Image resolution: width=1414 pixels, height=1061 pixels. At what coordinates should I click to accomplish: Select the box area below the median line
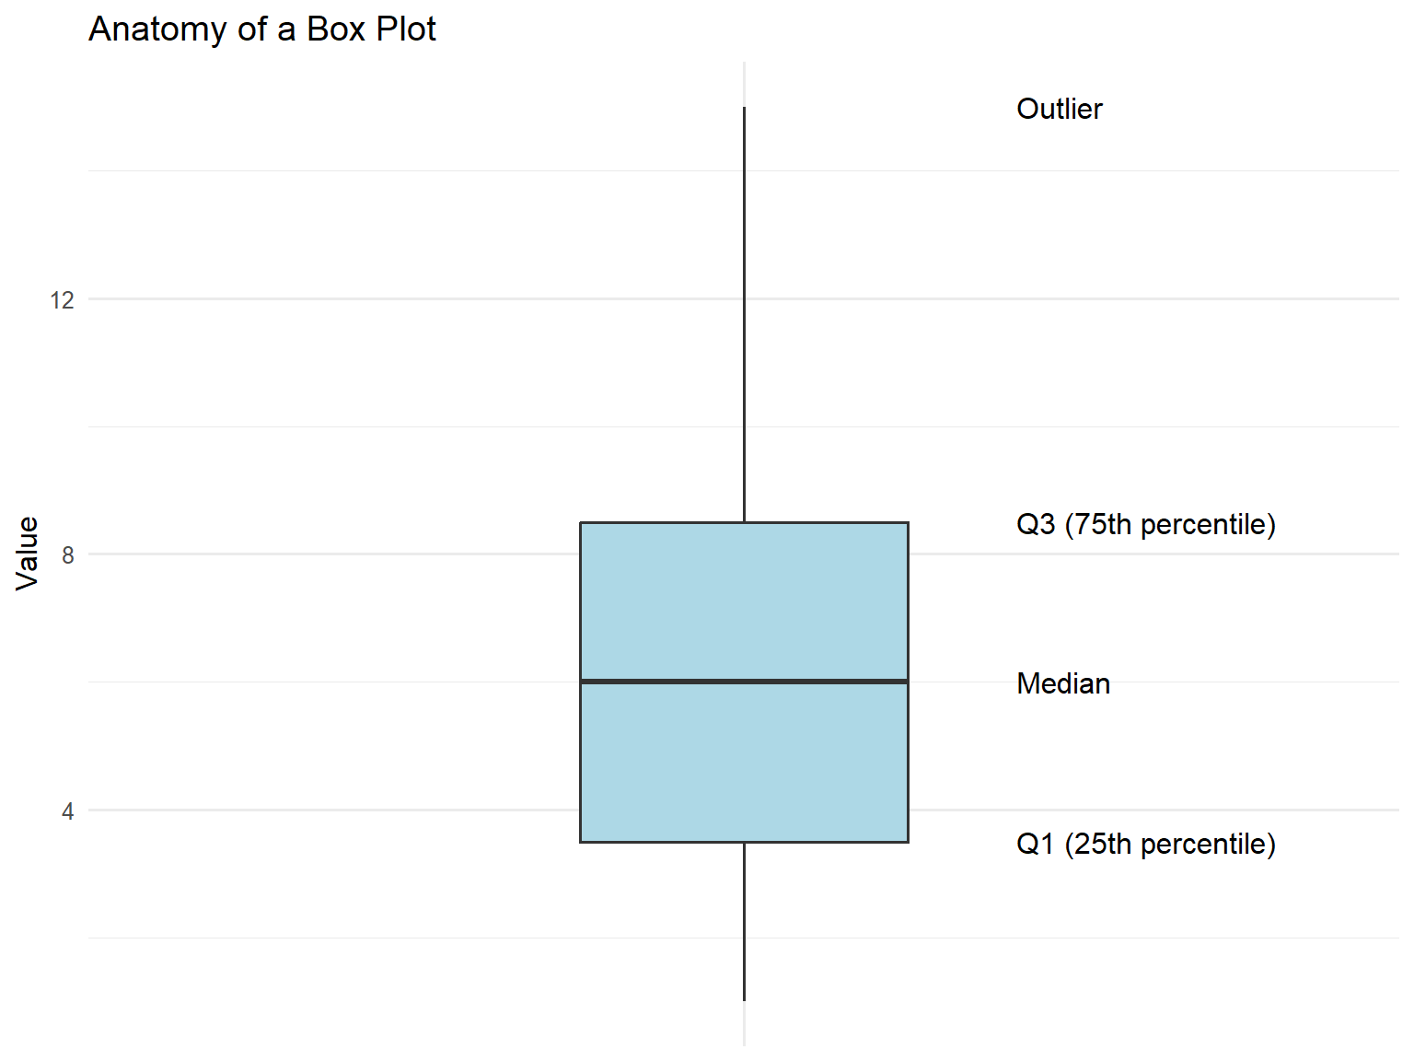[x=744, y=762]
